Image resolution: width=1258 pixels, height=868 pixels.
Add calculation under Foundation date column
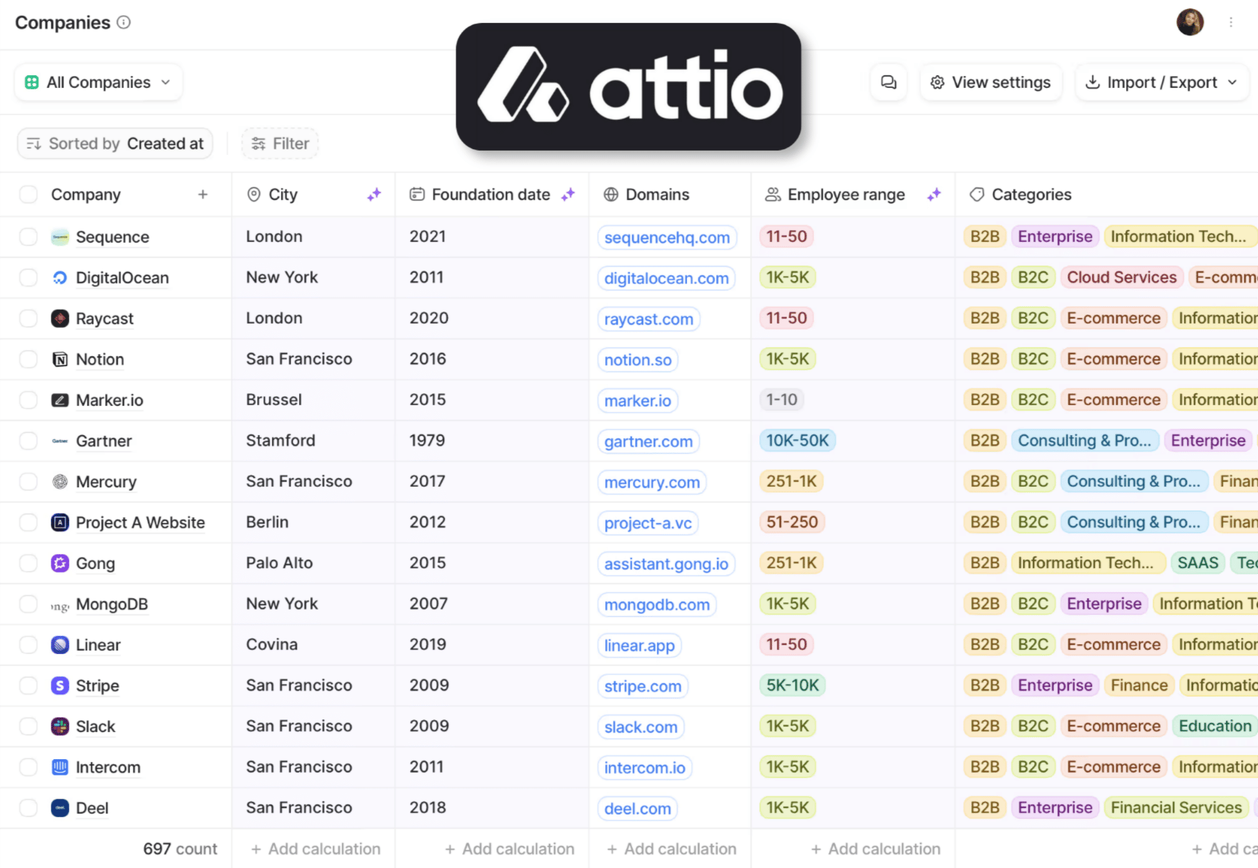(510, 848)
